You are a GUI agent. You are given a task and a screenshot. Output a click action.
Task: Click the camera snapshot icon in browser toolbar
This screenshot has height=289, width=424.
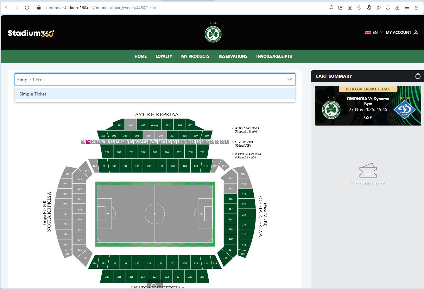(x=350, y=8)
